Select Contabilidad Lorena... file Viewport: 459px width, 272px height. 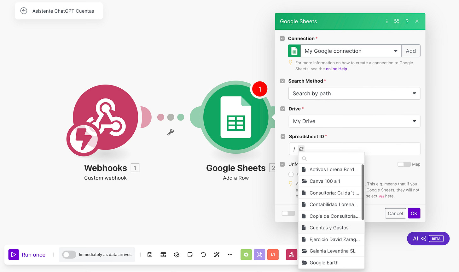coord(330,204)
